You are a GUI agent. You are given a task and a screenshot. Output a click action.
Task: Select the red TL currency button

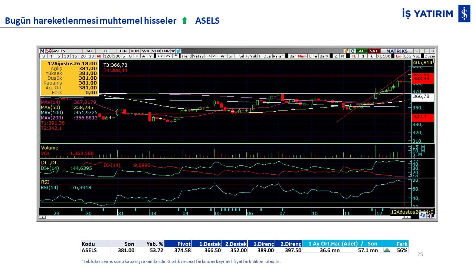[x=354, y=56]
